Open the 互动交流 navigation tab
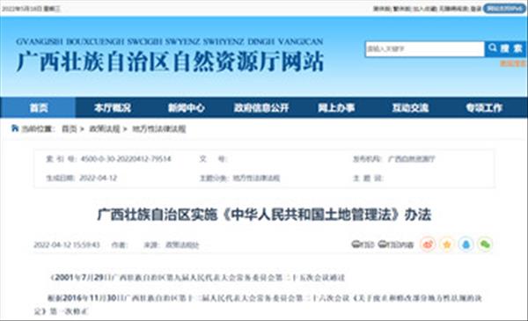 click(410, 107)
